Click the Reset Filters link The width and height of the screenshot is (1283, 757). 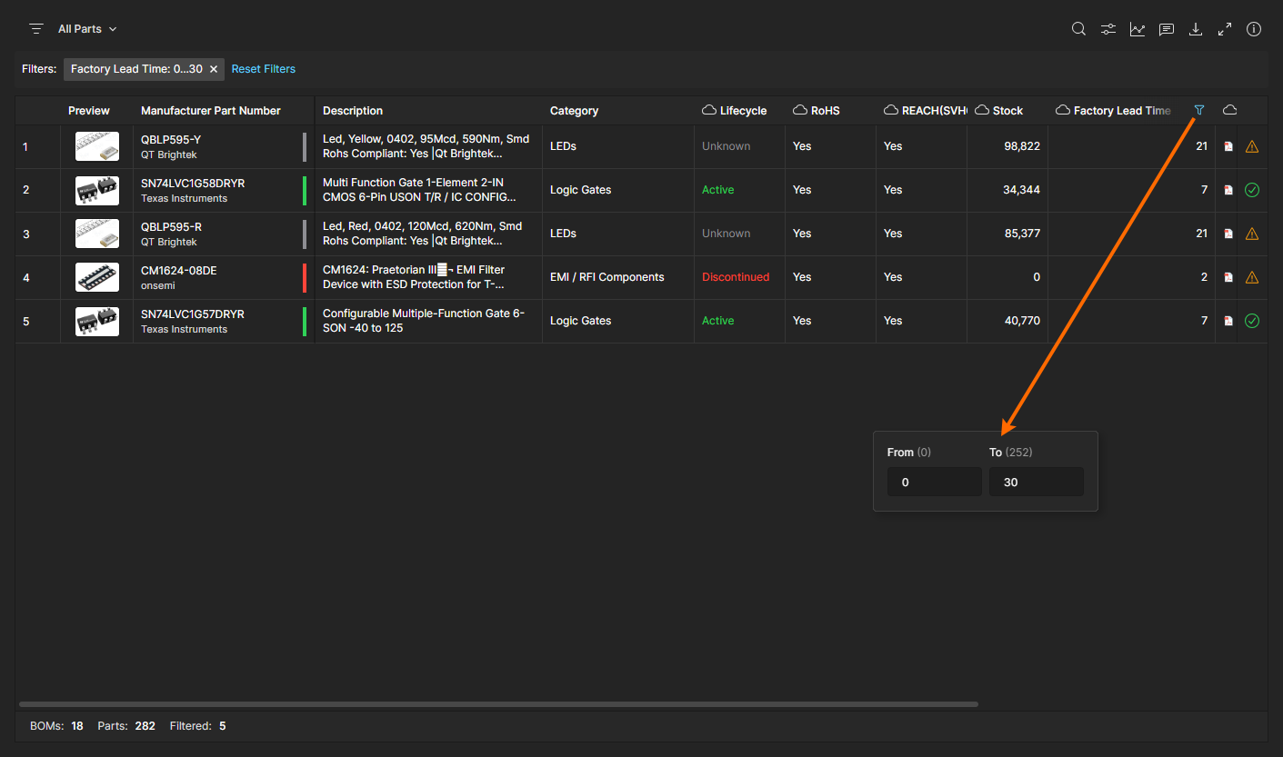[x=264, y=69]
